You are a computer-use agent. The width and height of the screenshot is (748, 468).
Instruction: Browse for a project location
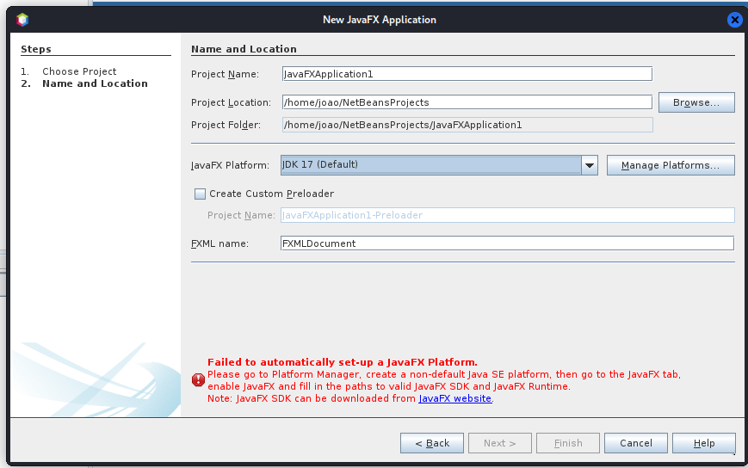click(x=696, y=102)
